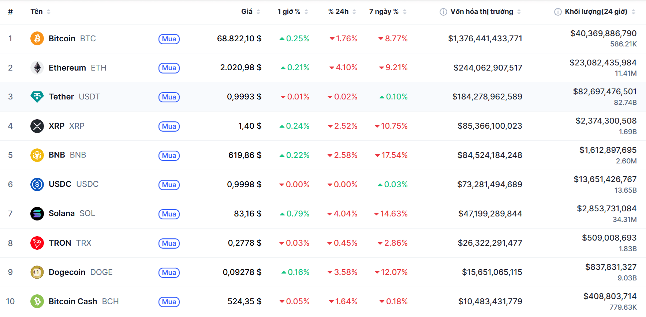Click the Mua button for Ethereum

coord(169,68)
